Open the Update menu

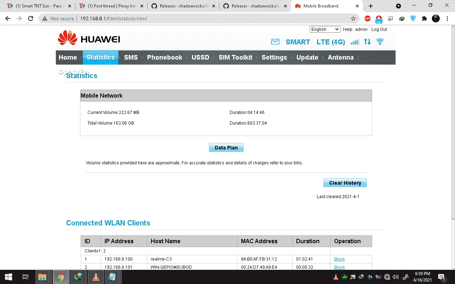[x=307, y=58]
